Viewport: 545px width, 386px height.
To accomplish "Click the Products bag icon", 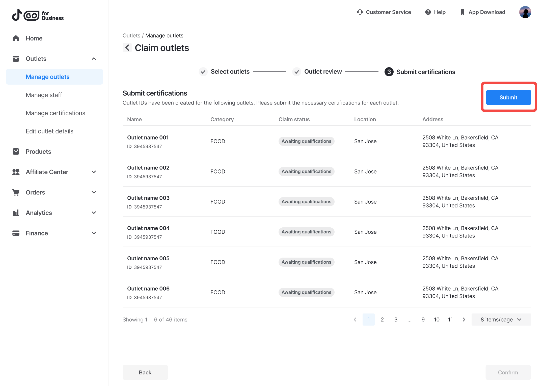I will 16,152.
